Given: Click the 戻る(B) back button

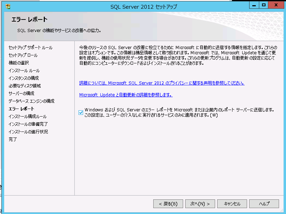Looking at the screenshot, I should click(x=168, y=204).
